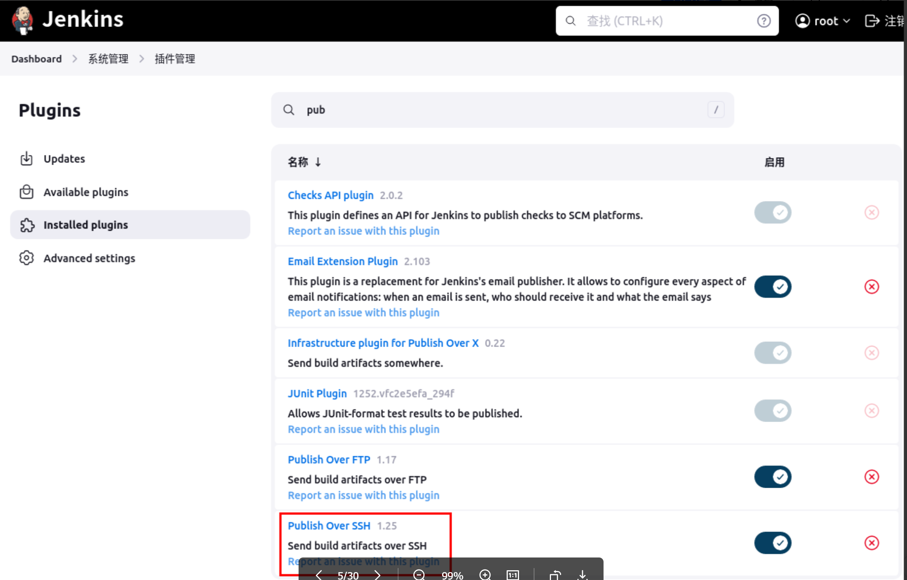This screenshot has height=580, width=907.
Task: Uninstall Checks API plugin via X icon
Action: click(872, 213)
